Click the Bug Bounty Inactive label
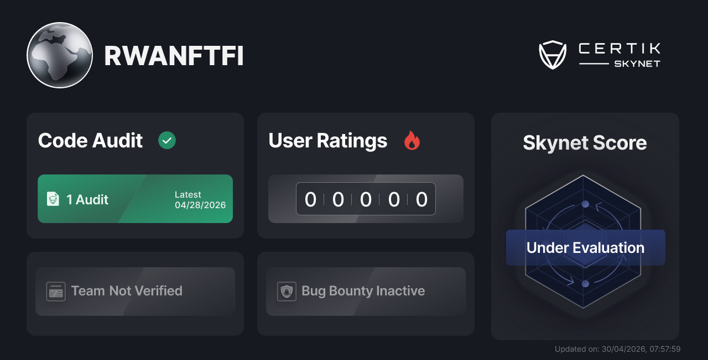Screen dimensions: 708x360 [363, 291]
